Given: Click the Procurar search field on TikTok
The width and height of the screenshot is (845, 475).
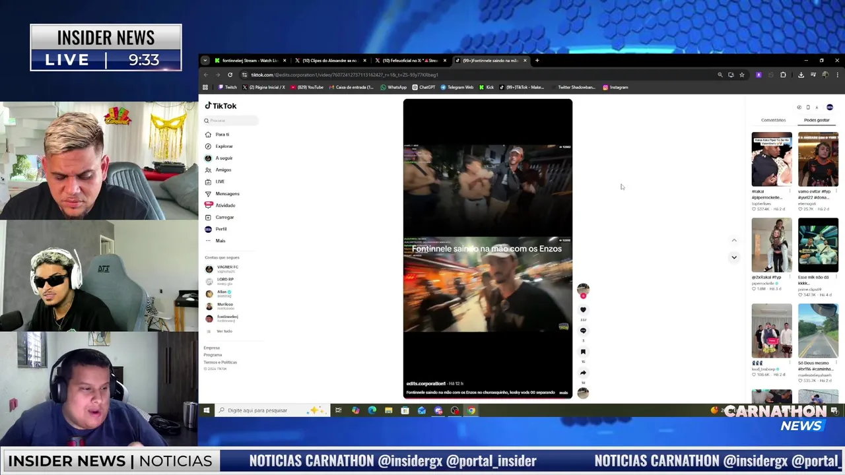Looking at the screenshot, I should point(230,121).
